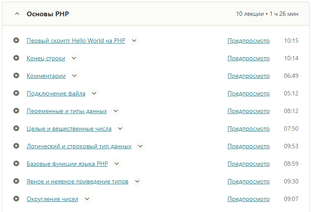The width and height of the screenshot is (311, 212).
Task: Click play icon next to Подключение файла
Action: coord(16,93)
